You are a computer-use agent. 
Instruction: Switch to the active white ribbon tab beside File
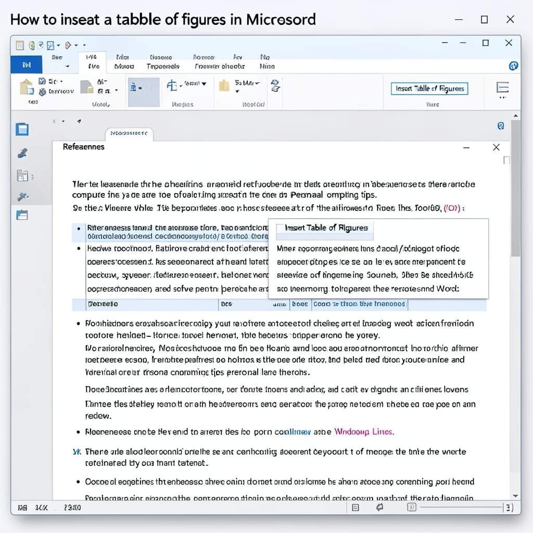coord(92,62)
